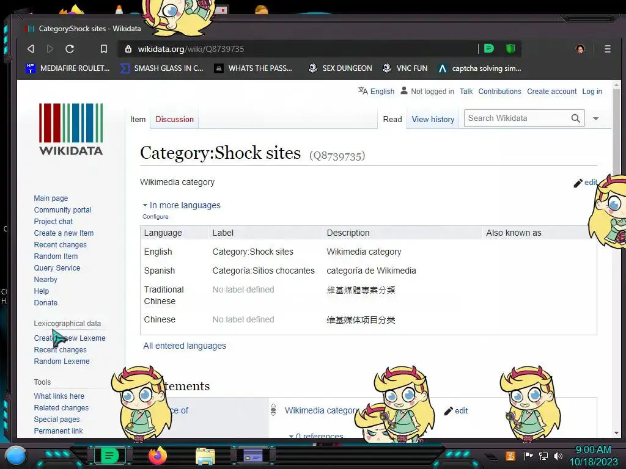Viewport: 626px width, 469px height.
Task: Click the statement rank selector icon
Action: [273, 410]
